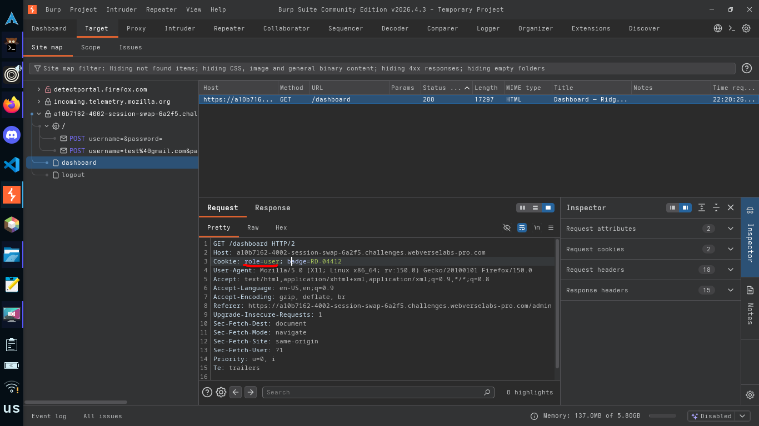Open Visual Studio Code from the dock
The image size is (759, 426).
pyautogui.click(x=12, y=164)
